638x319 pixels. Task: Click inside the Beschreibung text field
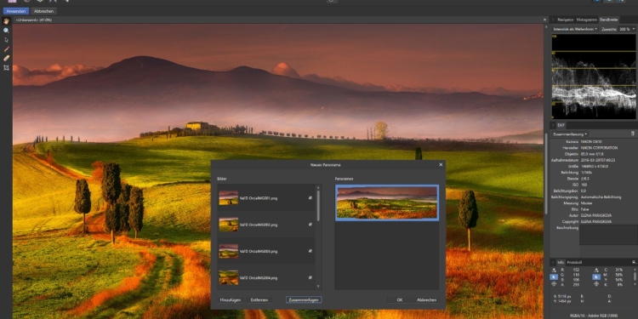pyautogui.click(x=608, y=235)
